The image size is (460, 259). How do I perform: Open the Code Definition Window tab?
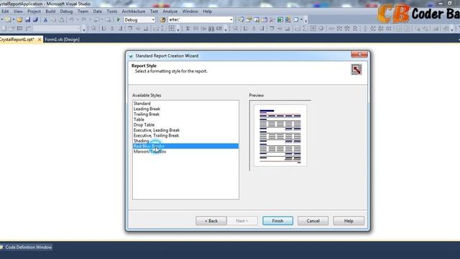pyautogui.click(x=28, y=247)
